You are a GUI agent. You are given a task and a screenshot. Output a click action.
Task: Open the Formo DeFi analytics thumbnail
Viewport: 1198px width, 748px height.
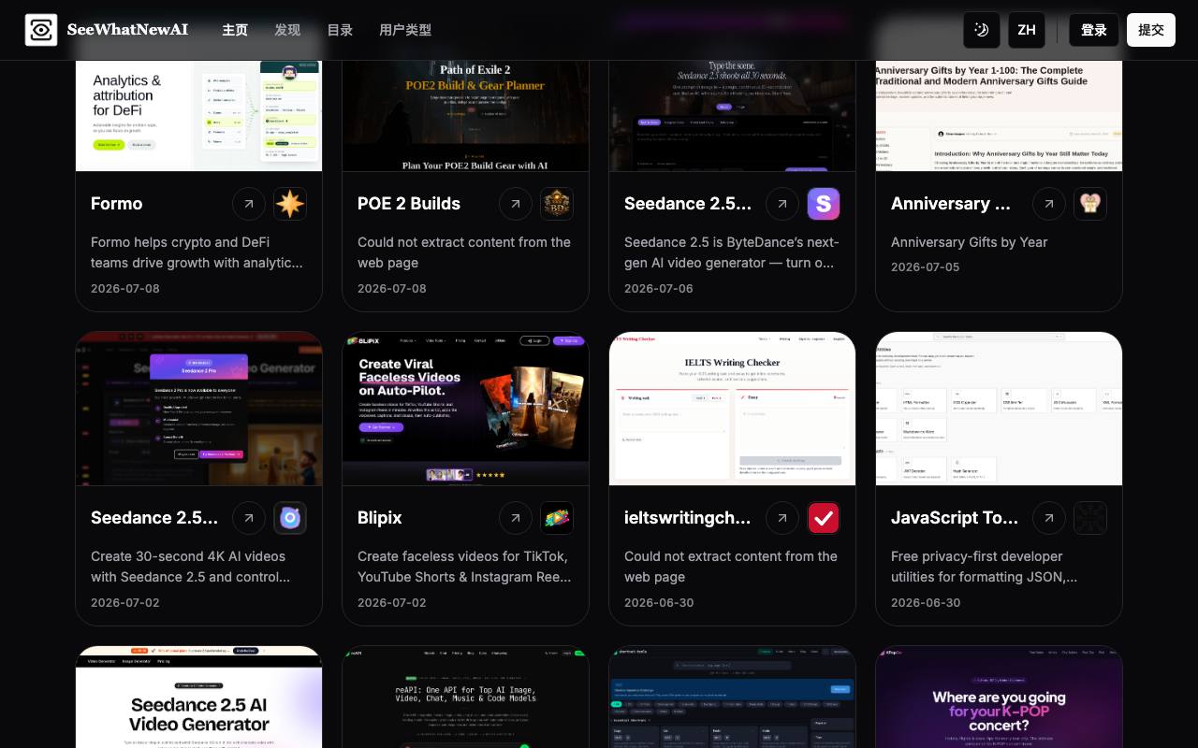[198, 116]
